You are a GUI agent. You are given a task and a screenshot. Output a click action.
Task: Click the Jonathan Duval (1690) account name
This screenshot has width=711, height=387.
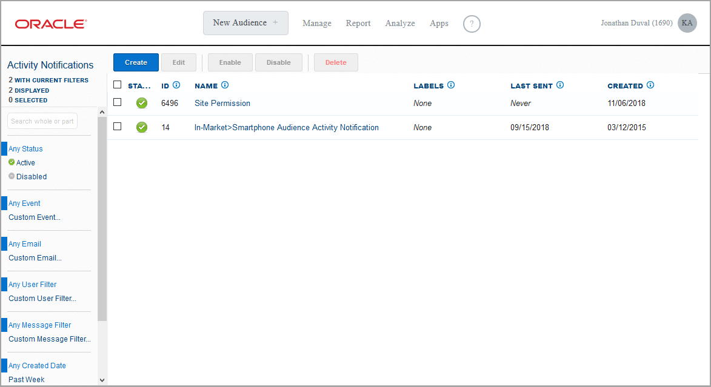pos(636,23)
